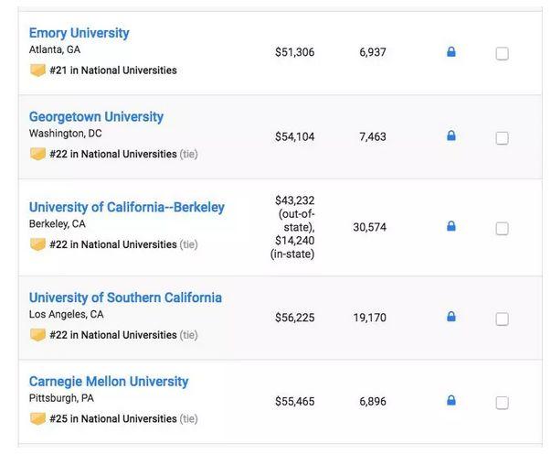Click lock icon for University of Southern California
Image resolution: width=551 pixels, height=454 pixels.
tap(450, 317)
